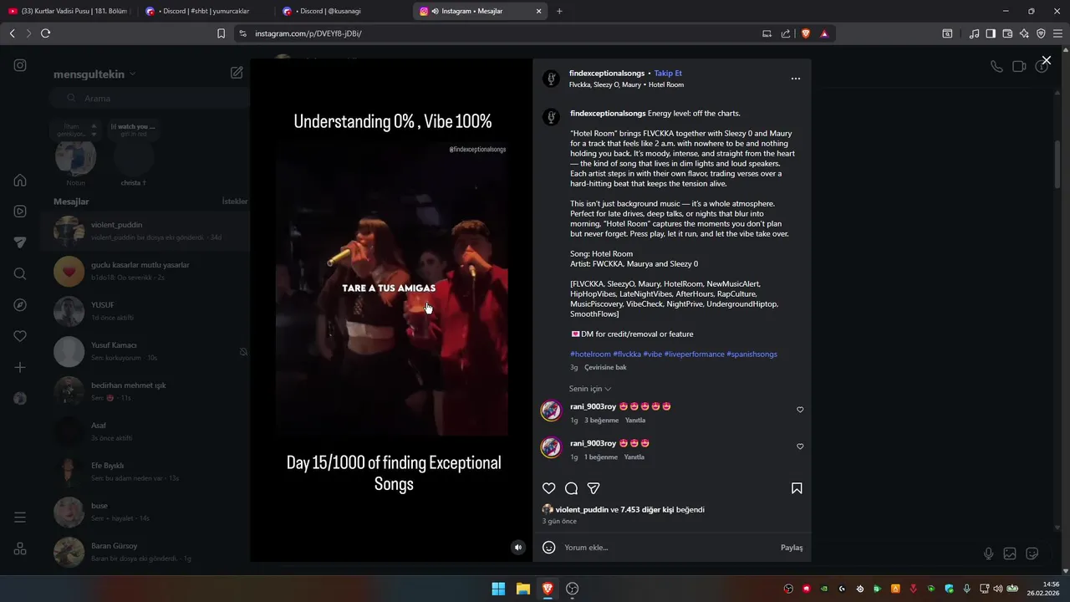1070x602 pixels.
Task: Open Notifications heart icon in sidebar
Action: [20, 336]
